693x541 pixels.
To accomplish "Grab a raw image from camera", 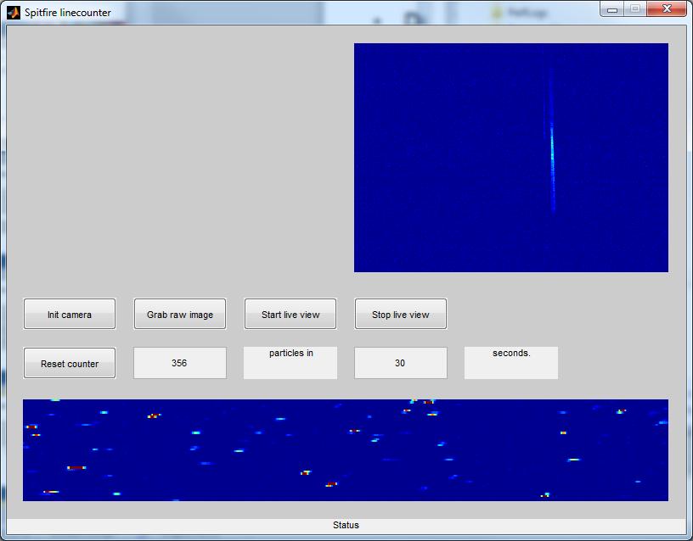I will 180,314.
